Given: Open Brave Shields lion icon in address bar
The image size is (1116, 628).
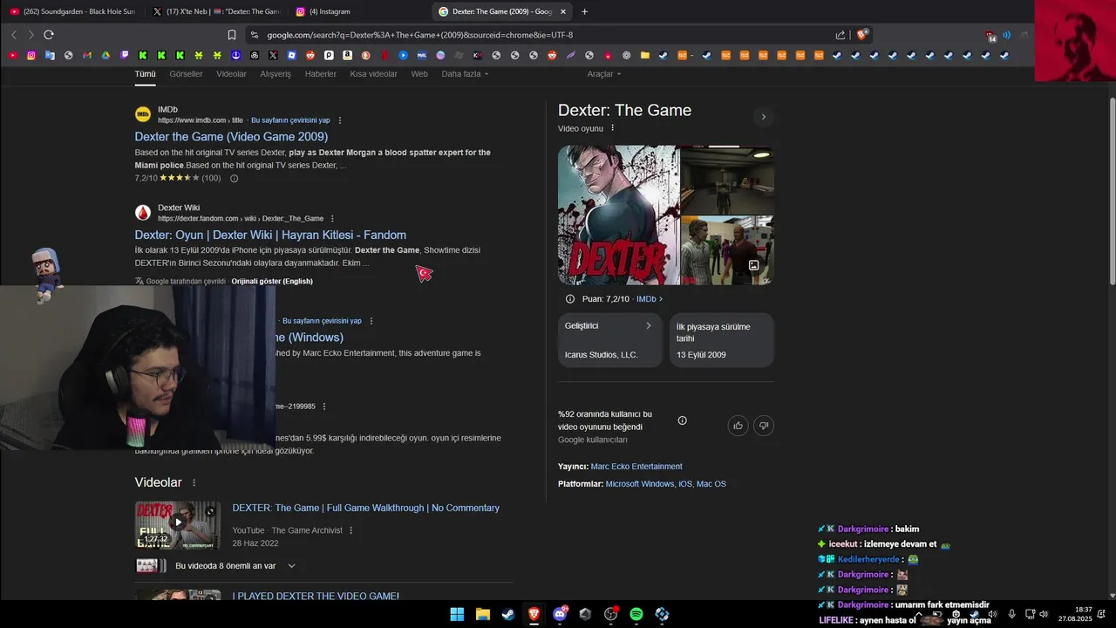Looking at the screenshot, I should pyautogui.click(x=861, y=35).
